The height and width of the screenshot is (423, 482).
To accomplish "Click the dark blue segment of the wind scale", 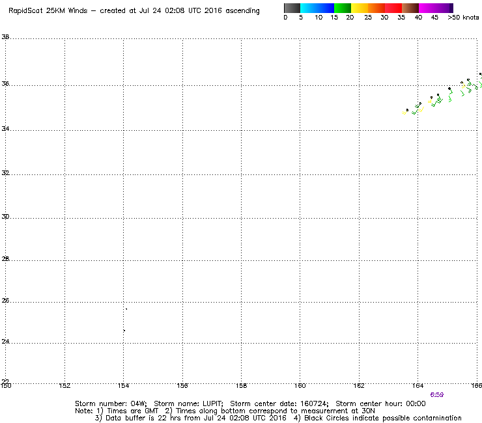I will coord(326,8).
